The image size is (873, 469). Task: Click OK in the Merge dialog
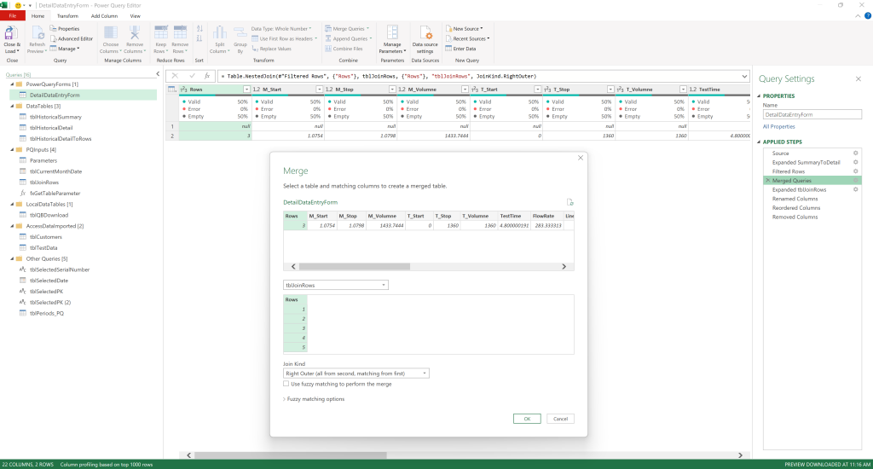point(527,419)
